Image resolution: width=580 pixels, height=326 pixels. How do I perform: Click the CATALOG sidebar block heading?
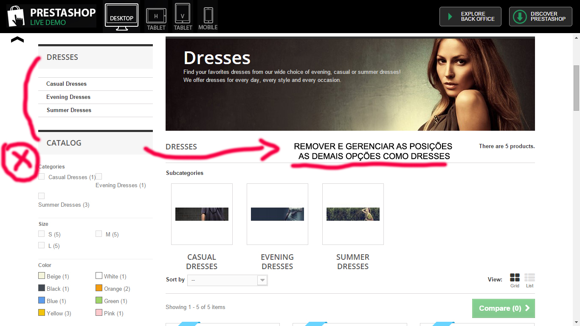[x=64, y=143]
